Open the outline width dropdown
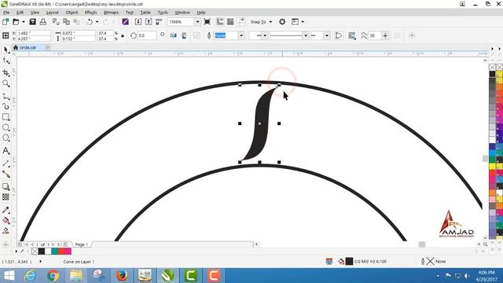 coord(241,35)
